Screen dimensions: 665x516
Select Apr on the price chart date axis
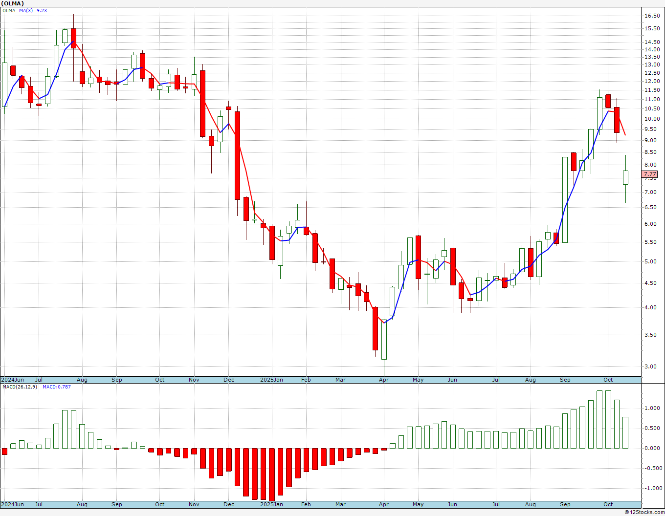(x=384, y=380)
